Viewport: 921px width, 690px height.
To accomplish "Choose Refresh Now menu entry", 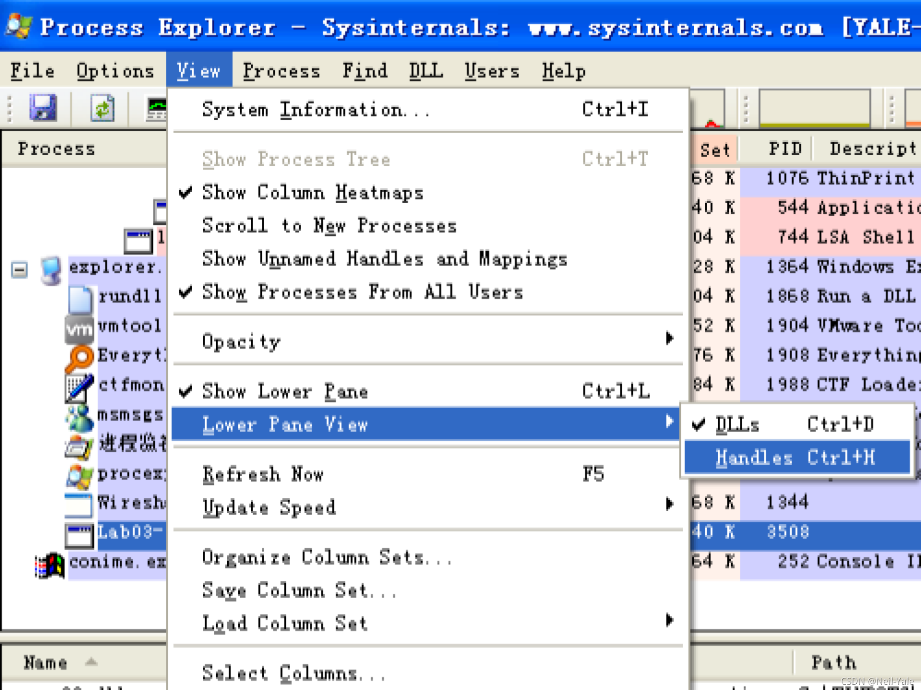I will point(428,474).
